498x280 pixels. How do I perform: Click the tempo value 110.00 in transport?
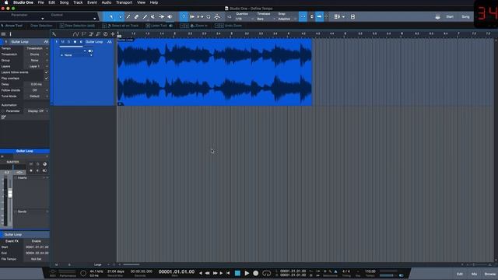point(370,271)
